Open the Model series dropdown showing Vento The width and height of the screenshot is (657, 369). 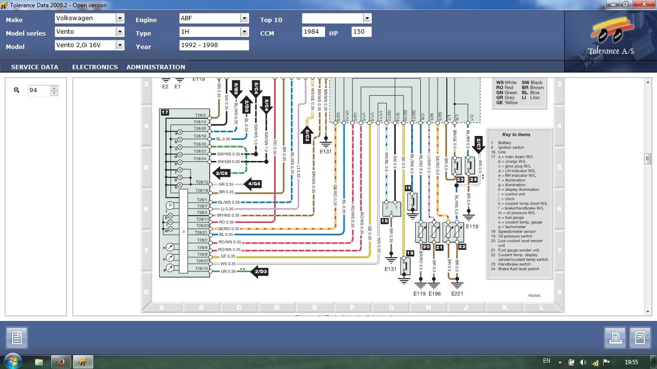tap(120, 32)
